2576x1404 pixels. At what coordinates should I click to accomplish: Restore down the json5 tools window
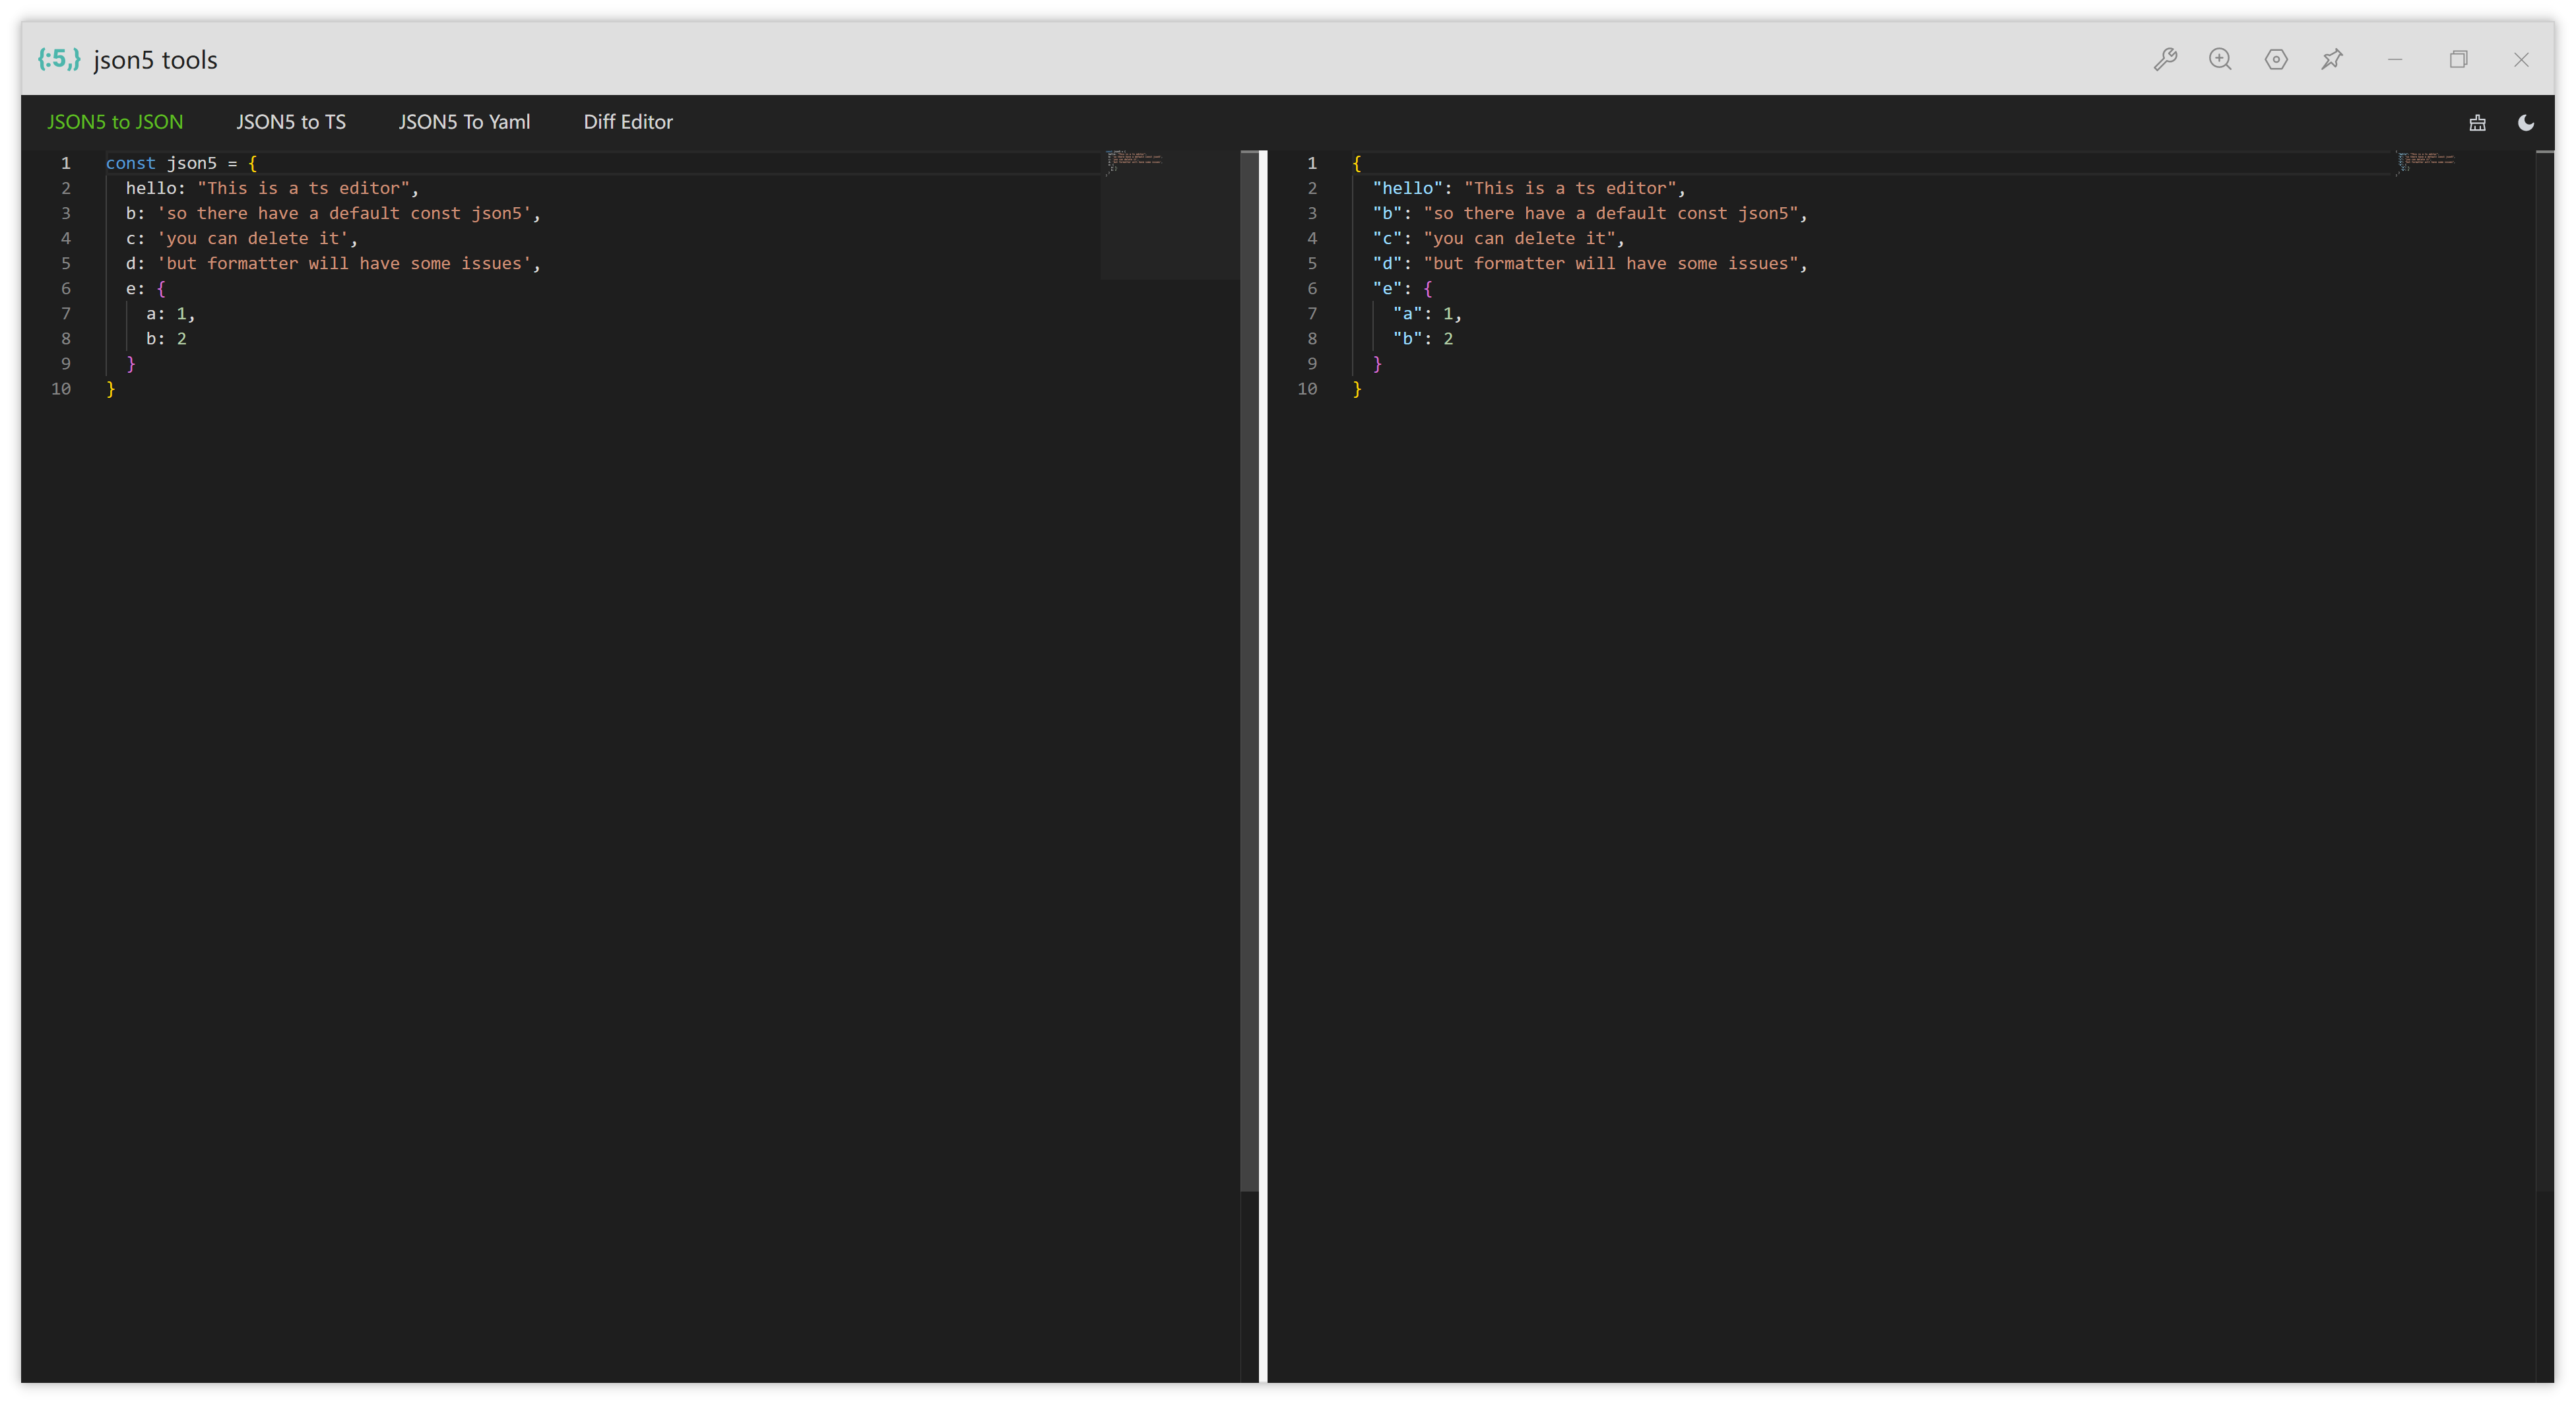click(2458, 59)
